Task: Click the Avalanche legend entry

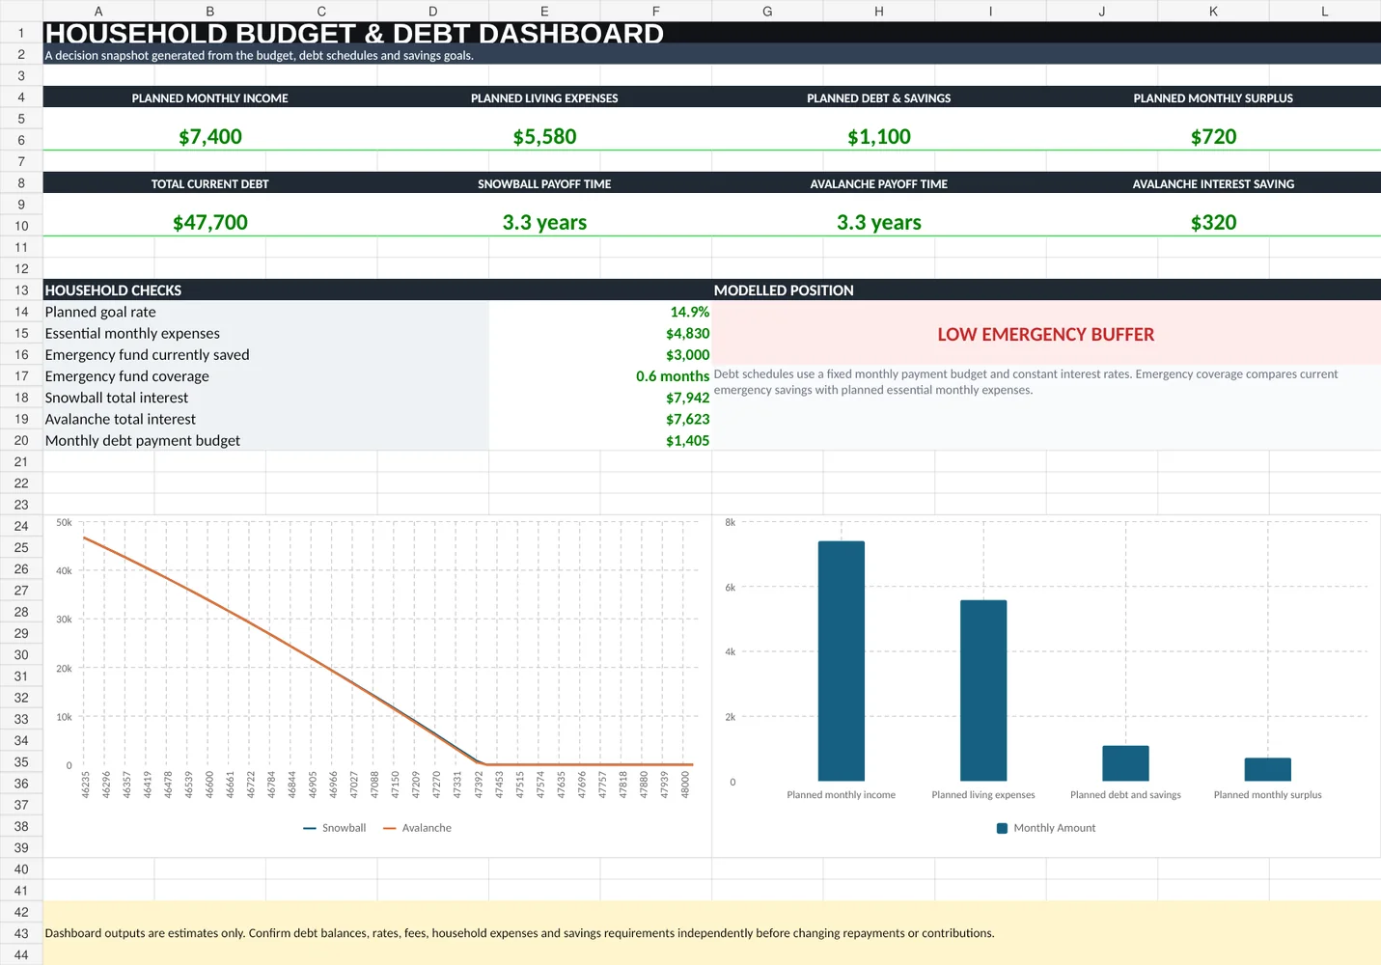Action: (417, 828)
